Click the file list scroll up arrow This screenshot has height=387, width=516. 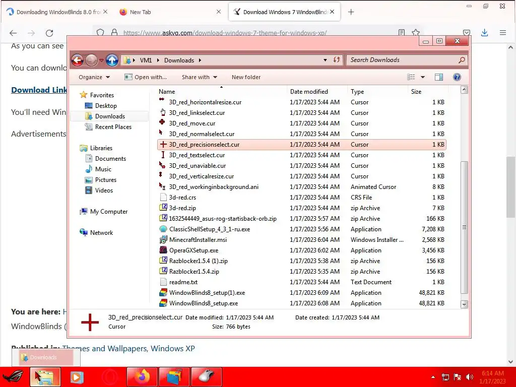coord(464,90)
